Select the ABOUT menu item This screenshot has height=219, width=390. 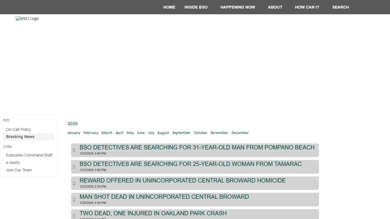tap(275, 7)
